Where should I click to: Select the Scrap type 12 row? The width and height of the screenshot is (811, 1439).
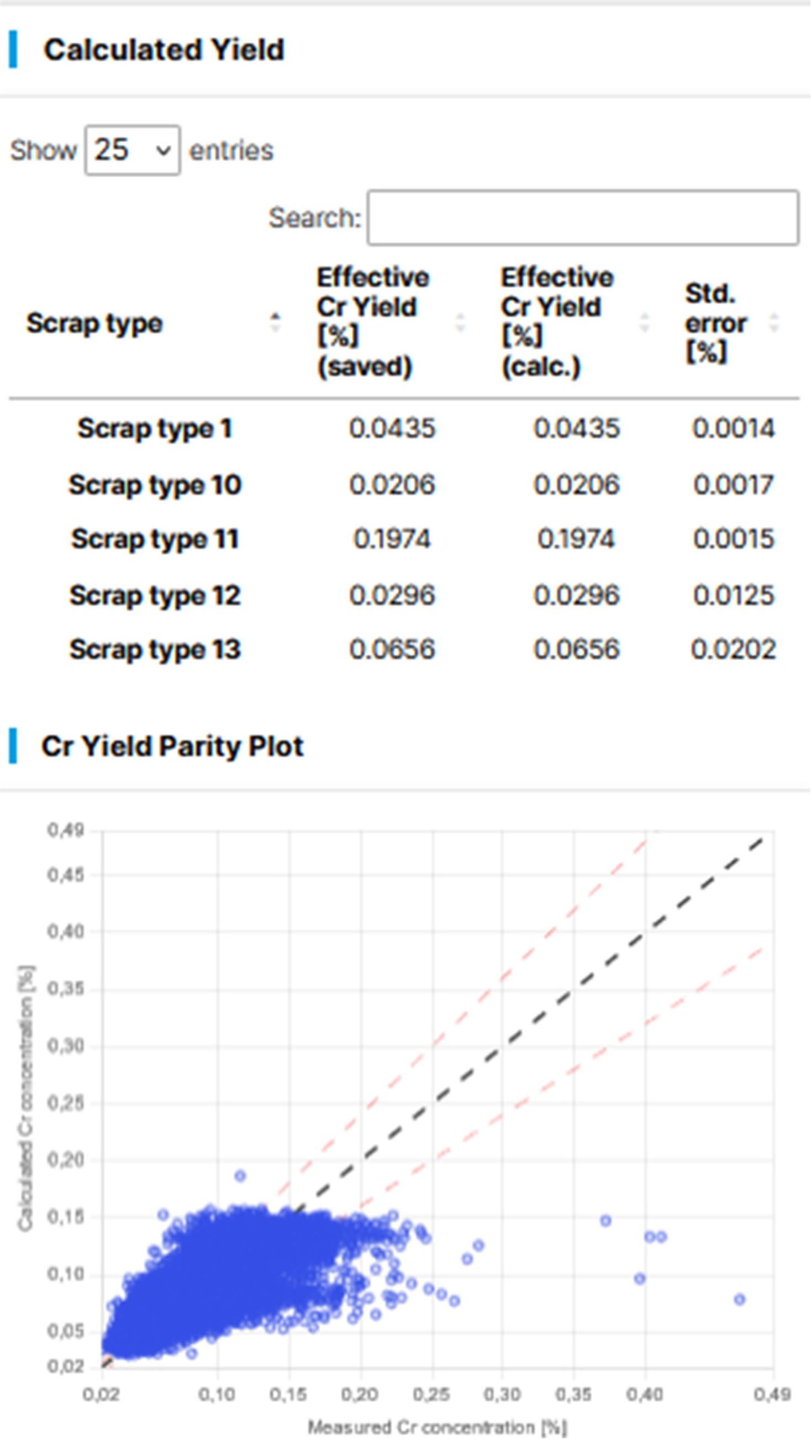coord(155,595)
